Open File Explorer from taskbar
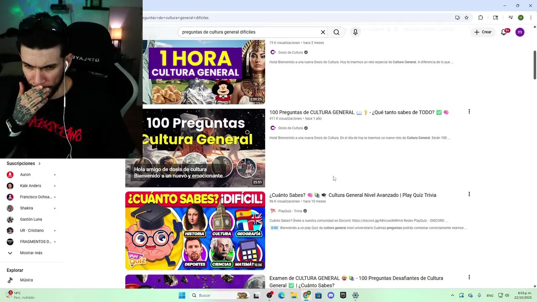Screen dimensions: 537x302 coord(294,295)
